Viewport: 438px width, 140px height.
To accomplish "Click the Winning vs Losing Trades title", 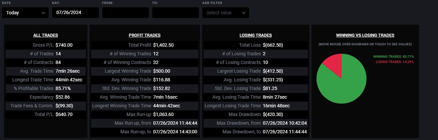I will coord(365,35).
